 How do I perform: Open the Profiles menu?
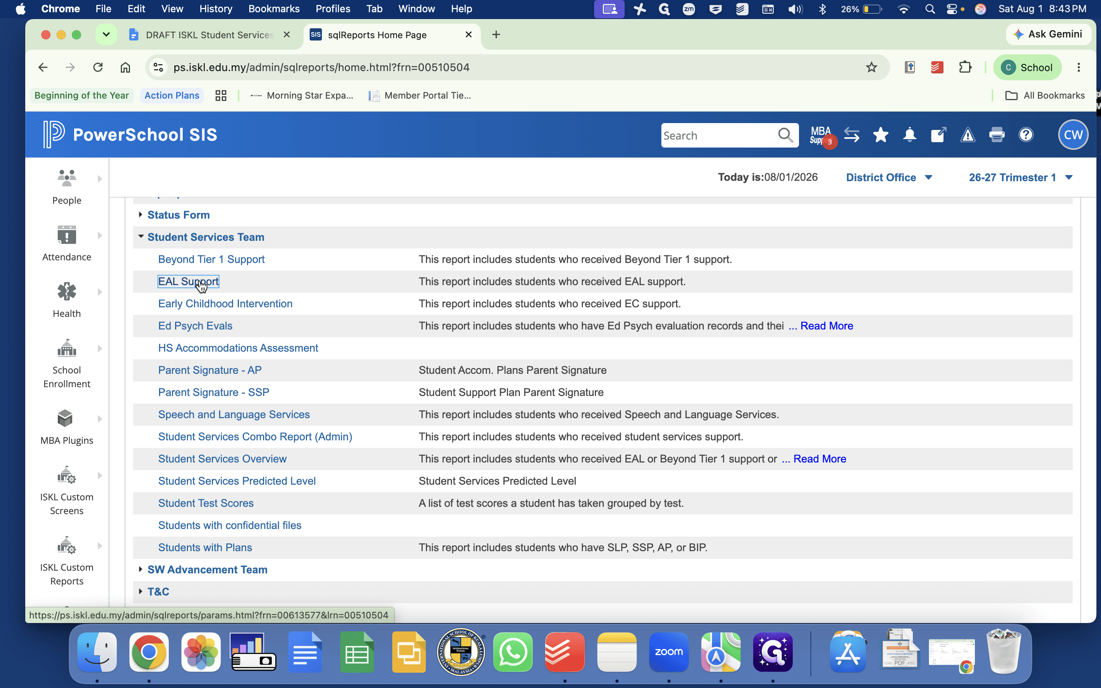[333, 9]
